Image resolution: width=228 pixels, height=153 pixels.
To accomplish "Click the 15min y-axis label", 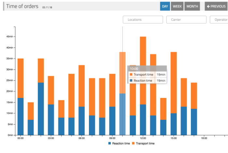I will (10, 102).
